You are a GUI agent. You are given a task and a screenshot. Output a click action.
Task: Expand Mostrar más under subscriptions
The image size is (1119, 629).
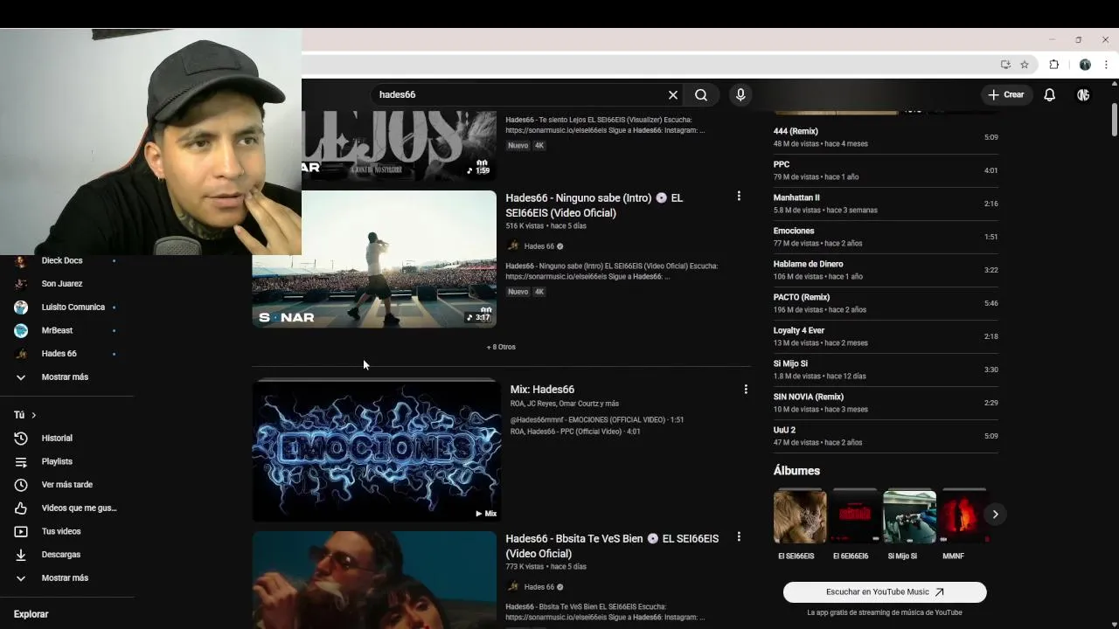click(x=66, y=377)
